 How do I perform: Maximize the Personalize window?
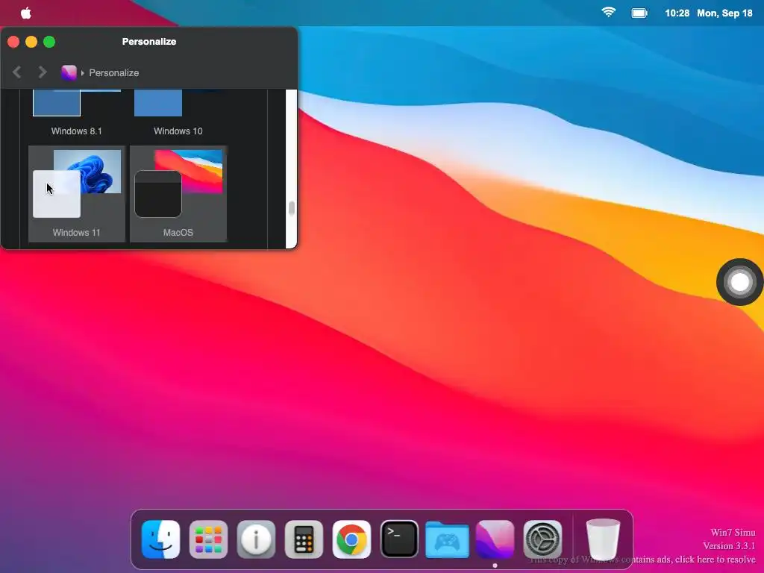(49, 42)
